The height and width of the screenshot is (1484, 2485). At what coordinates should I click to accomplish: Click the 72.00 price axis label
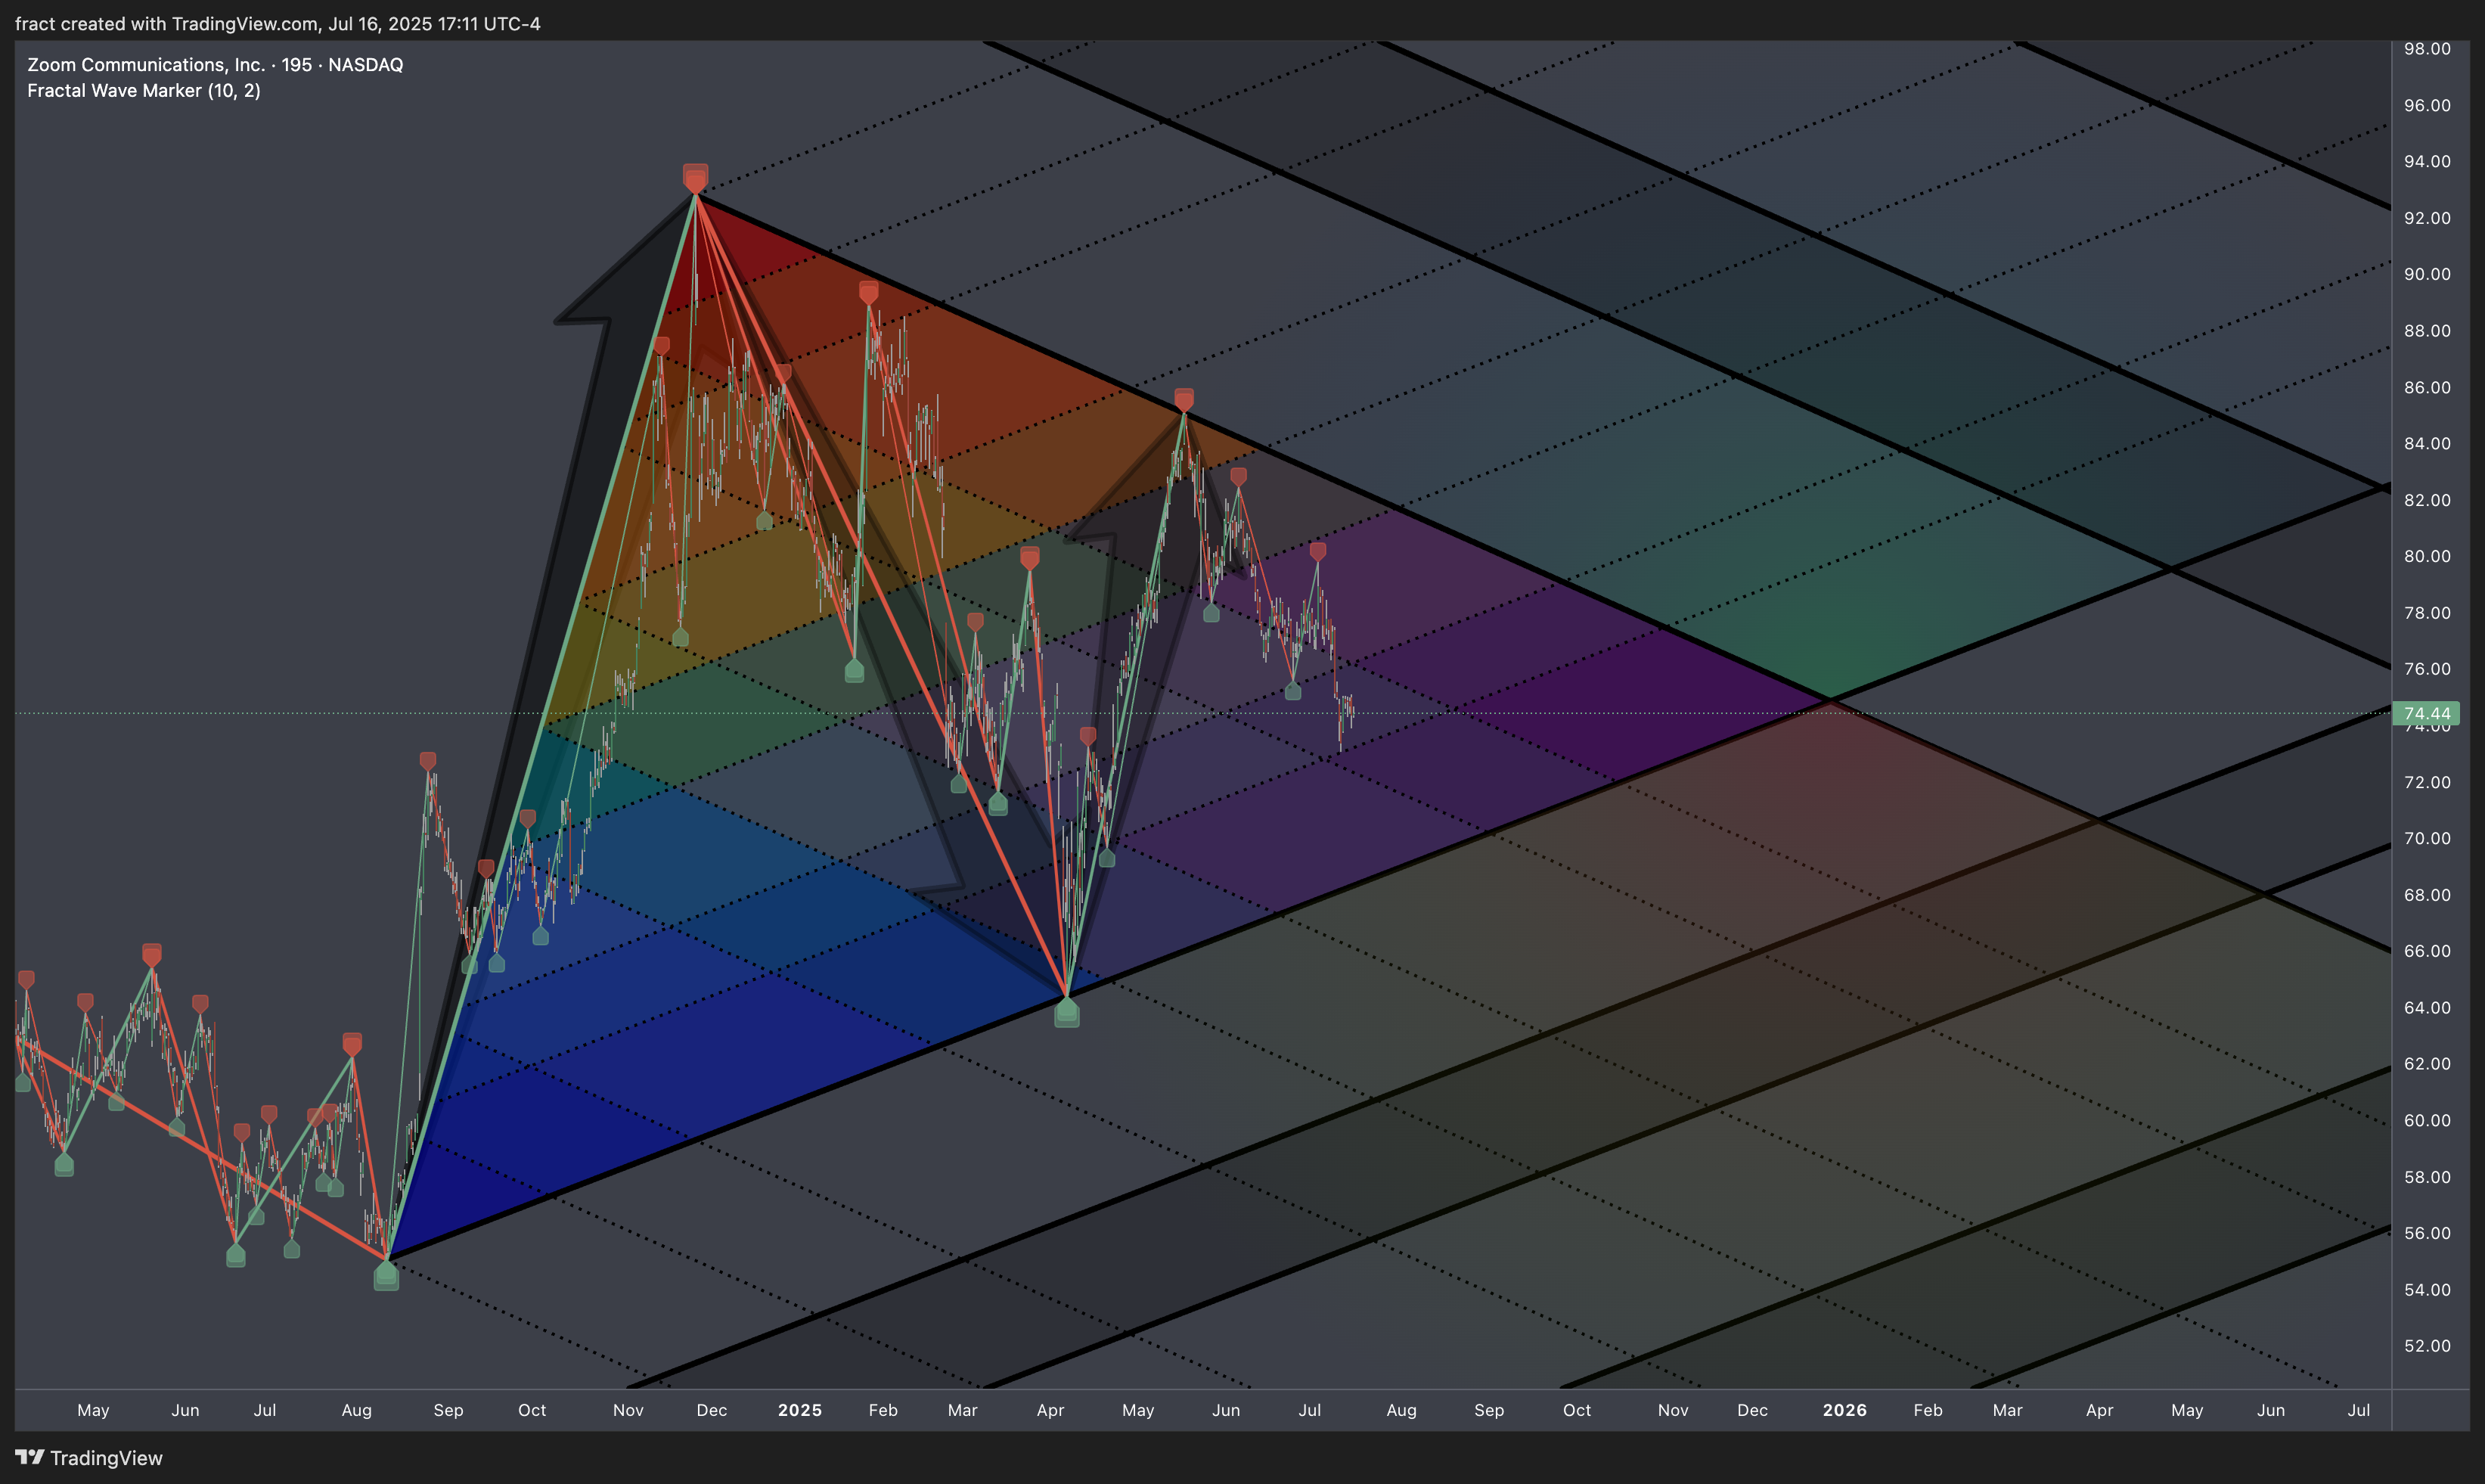click(2427, 782)
